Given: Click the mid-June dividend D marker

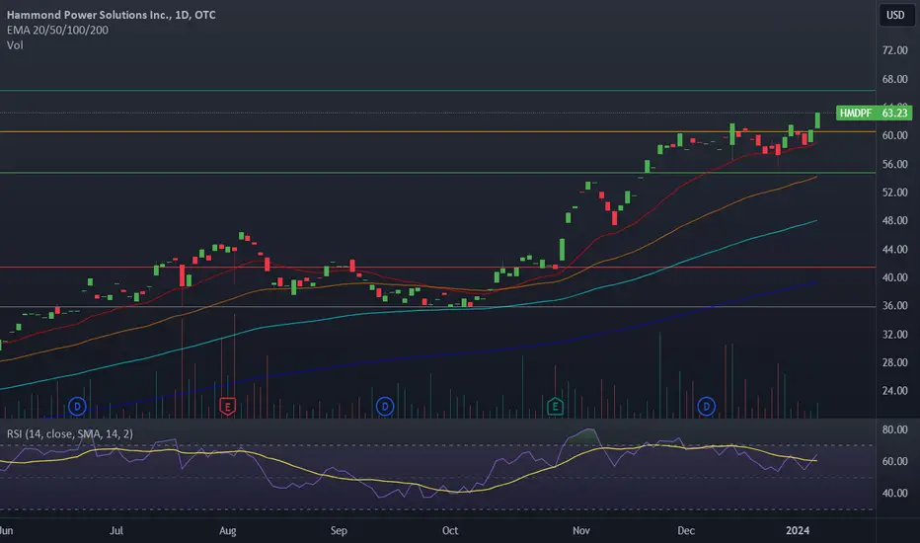Looking at the screenshot, I should (x=77, y=406).
